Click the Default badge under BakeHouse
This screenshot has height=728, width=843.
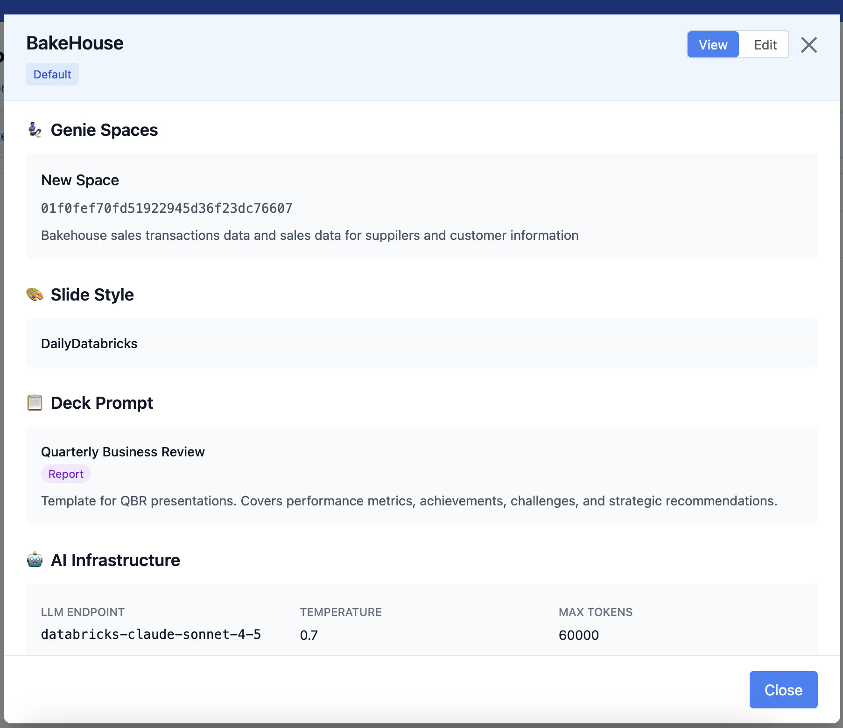tap(52, 75)
